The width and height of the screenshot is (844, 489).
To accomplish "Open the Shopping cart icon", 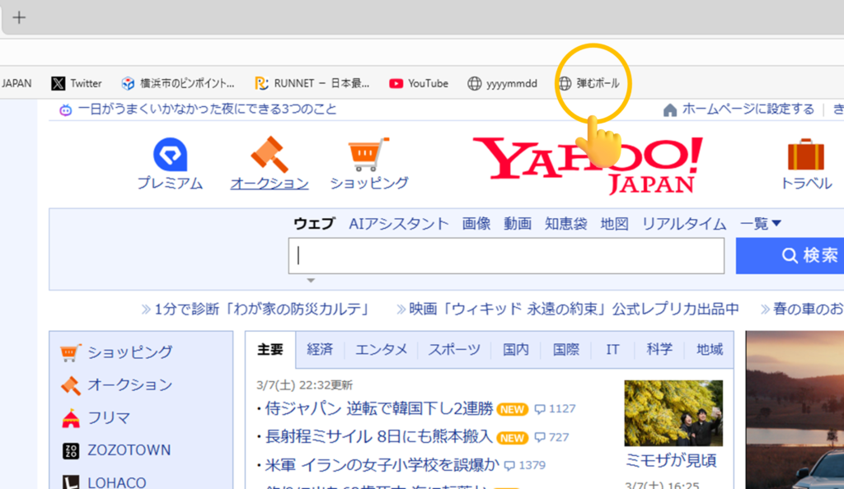I will tap(368, 155).
